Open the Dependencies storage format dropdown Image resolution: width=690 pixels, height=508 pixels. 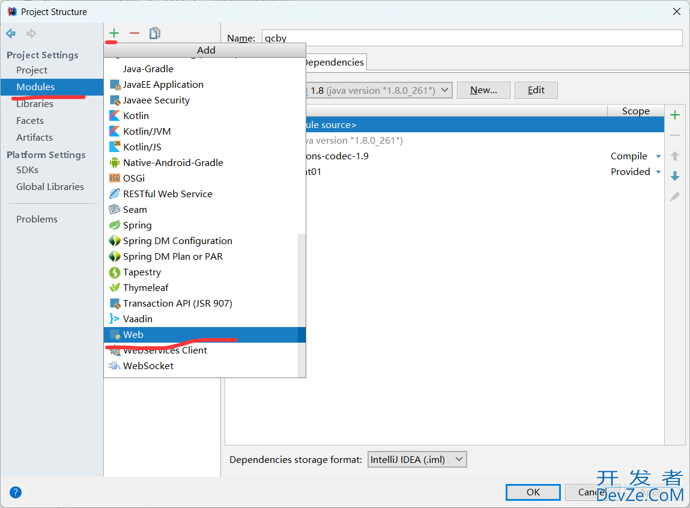[x=417, y=459]
